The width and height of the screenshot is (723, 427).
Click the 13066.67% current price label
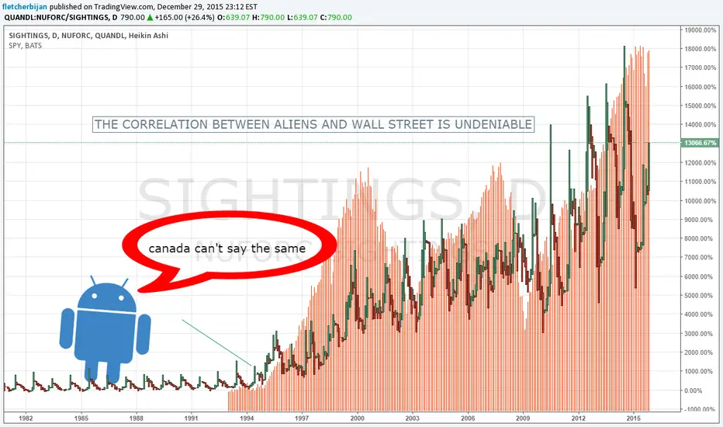click(x=700, y=143)
